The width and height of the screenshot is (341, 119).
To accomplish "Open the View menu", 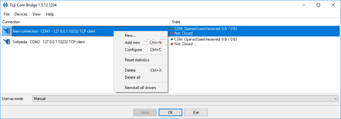I will point(36,14).
